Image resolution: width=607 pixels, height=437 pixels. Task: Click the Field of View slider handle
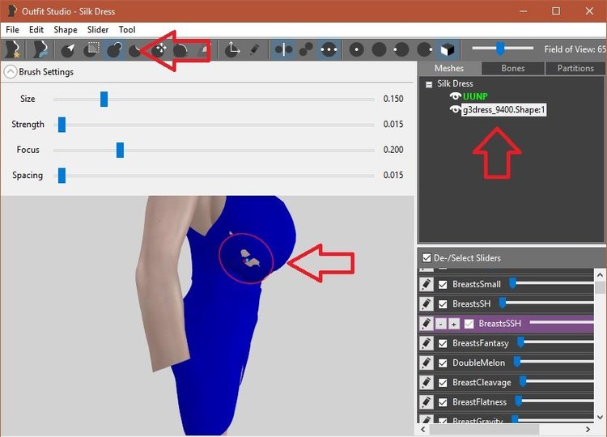[x=500, y=49]
